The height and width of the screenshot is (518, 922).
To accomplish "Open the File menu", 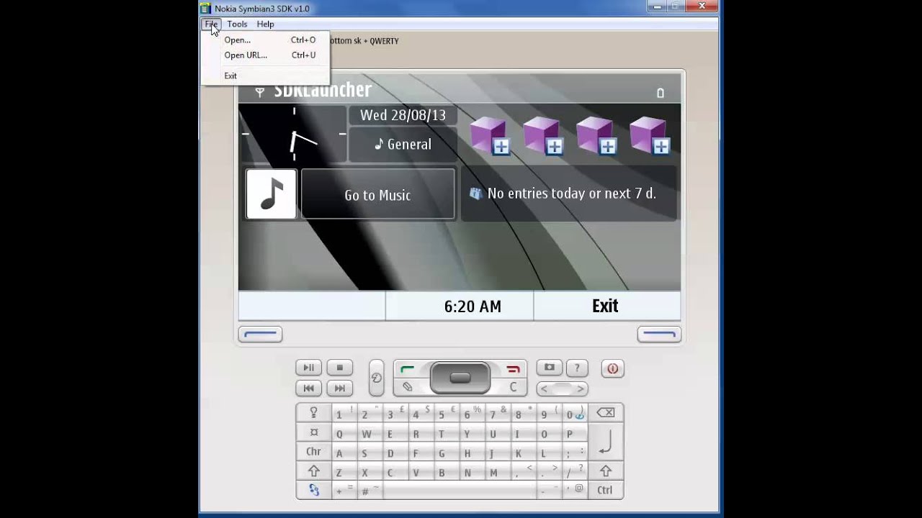I will click(x=211, y=24).
